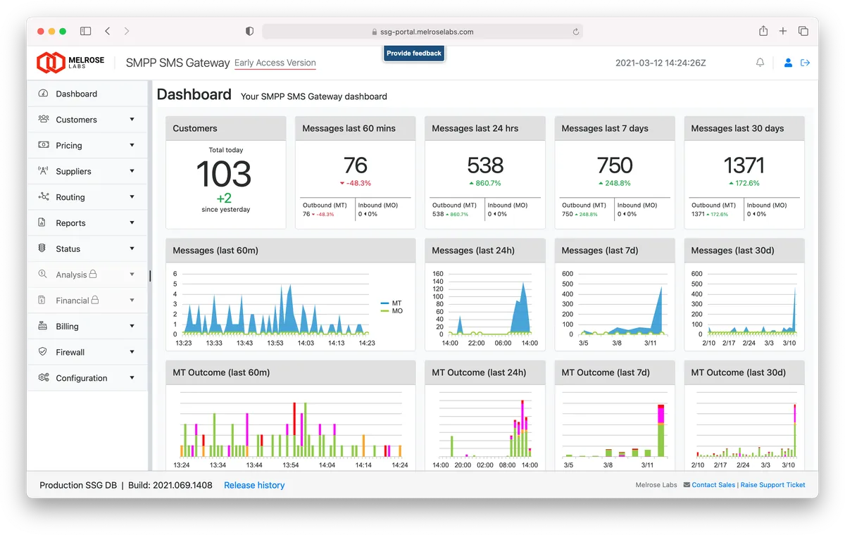Expand the Billing dropdown arrow
Viewport: 845px width, 535px height.
(132, 326)
